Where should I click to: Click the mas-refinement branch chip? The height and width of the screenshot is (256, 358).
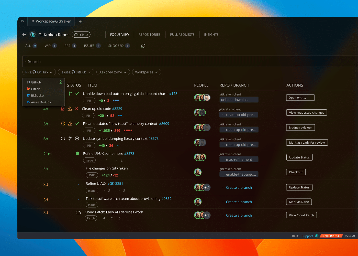click(x=239, y=159)
